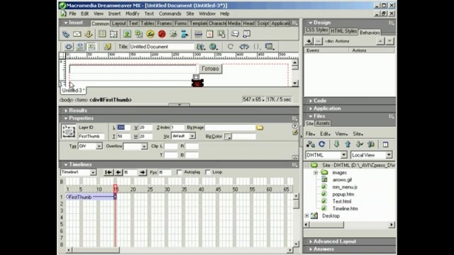Expand Advanced Layout panel group
Image resolution: width=454 pixels, height=255 pixels.
coord(311,241)
